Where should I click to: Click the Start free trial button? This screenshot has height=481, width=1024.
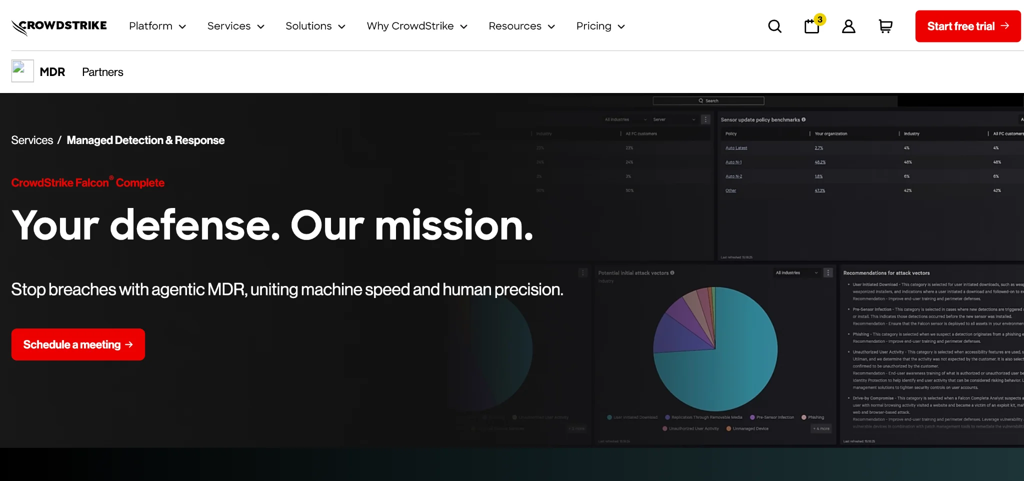point(968,26)
